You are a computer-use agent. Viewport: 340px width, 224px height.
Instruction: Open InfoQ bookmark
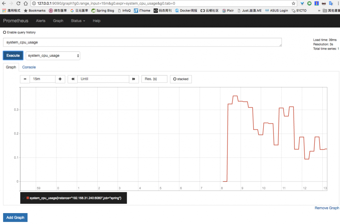(x=124, y=11)
